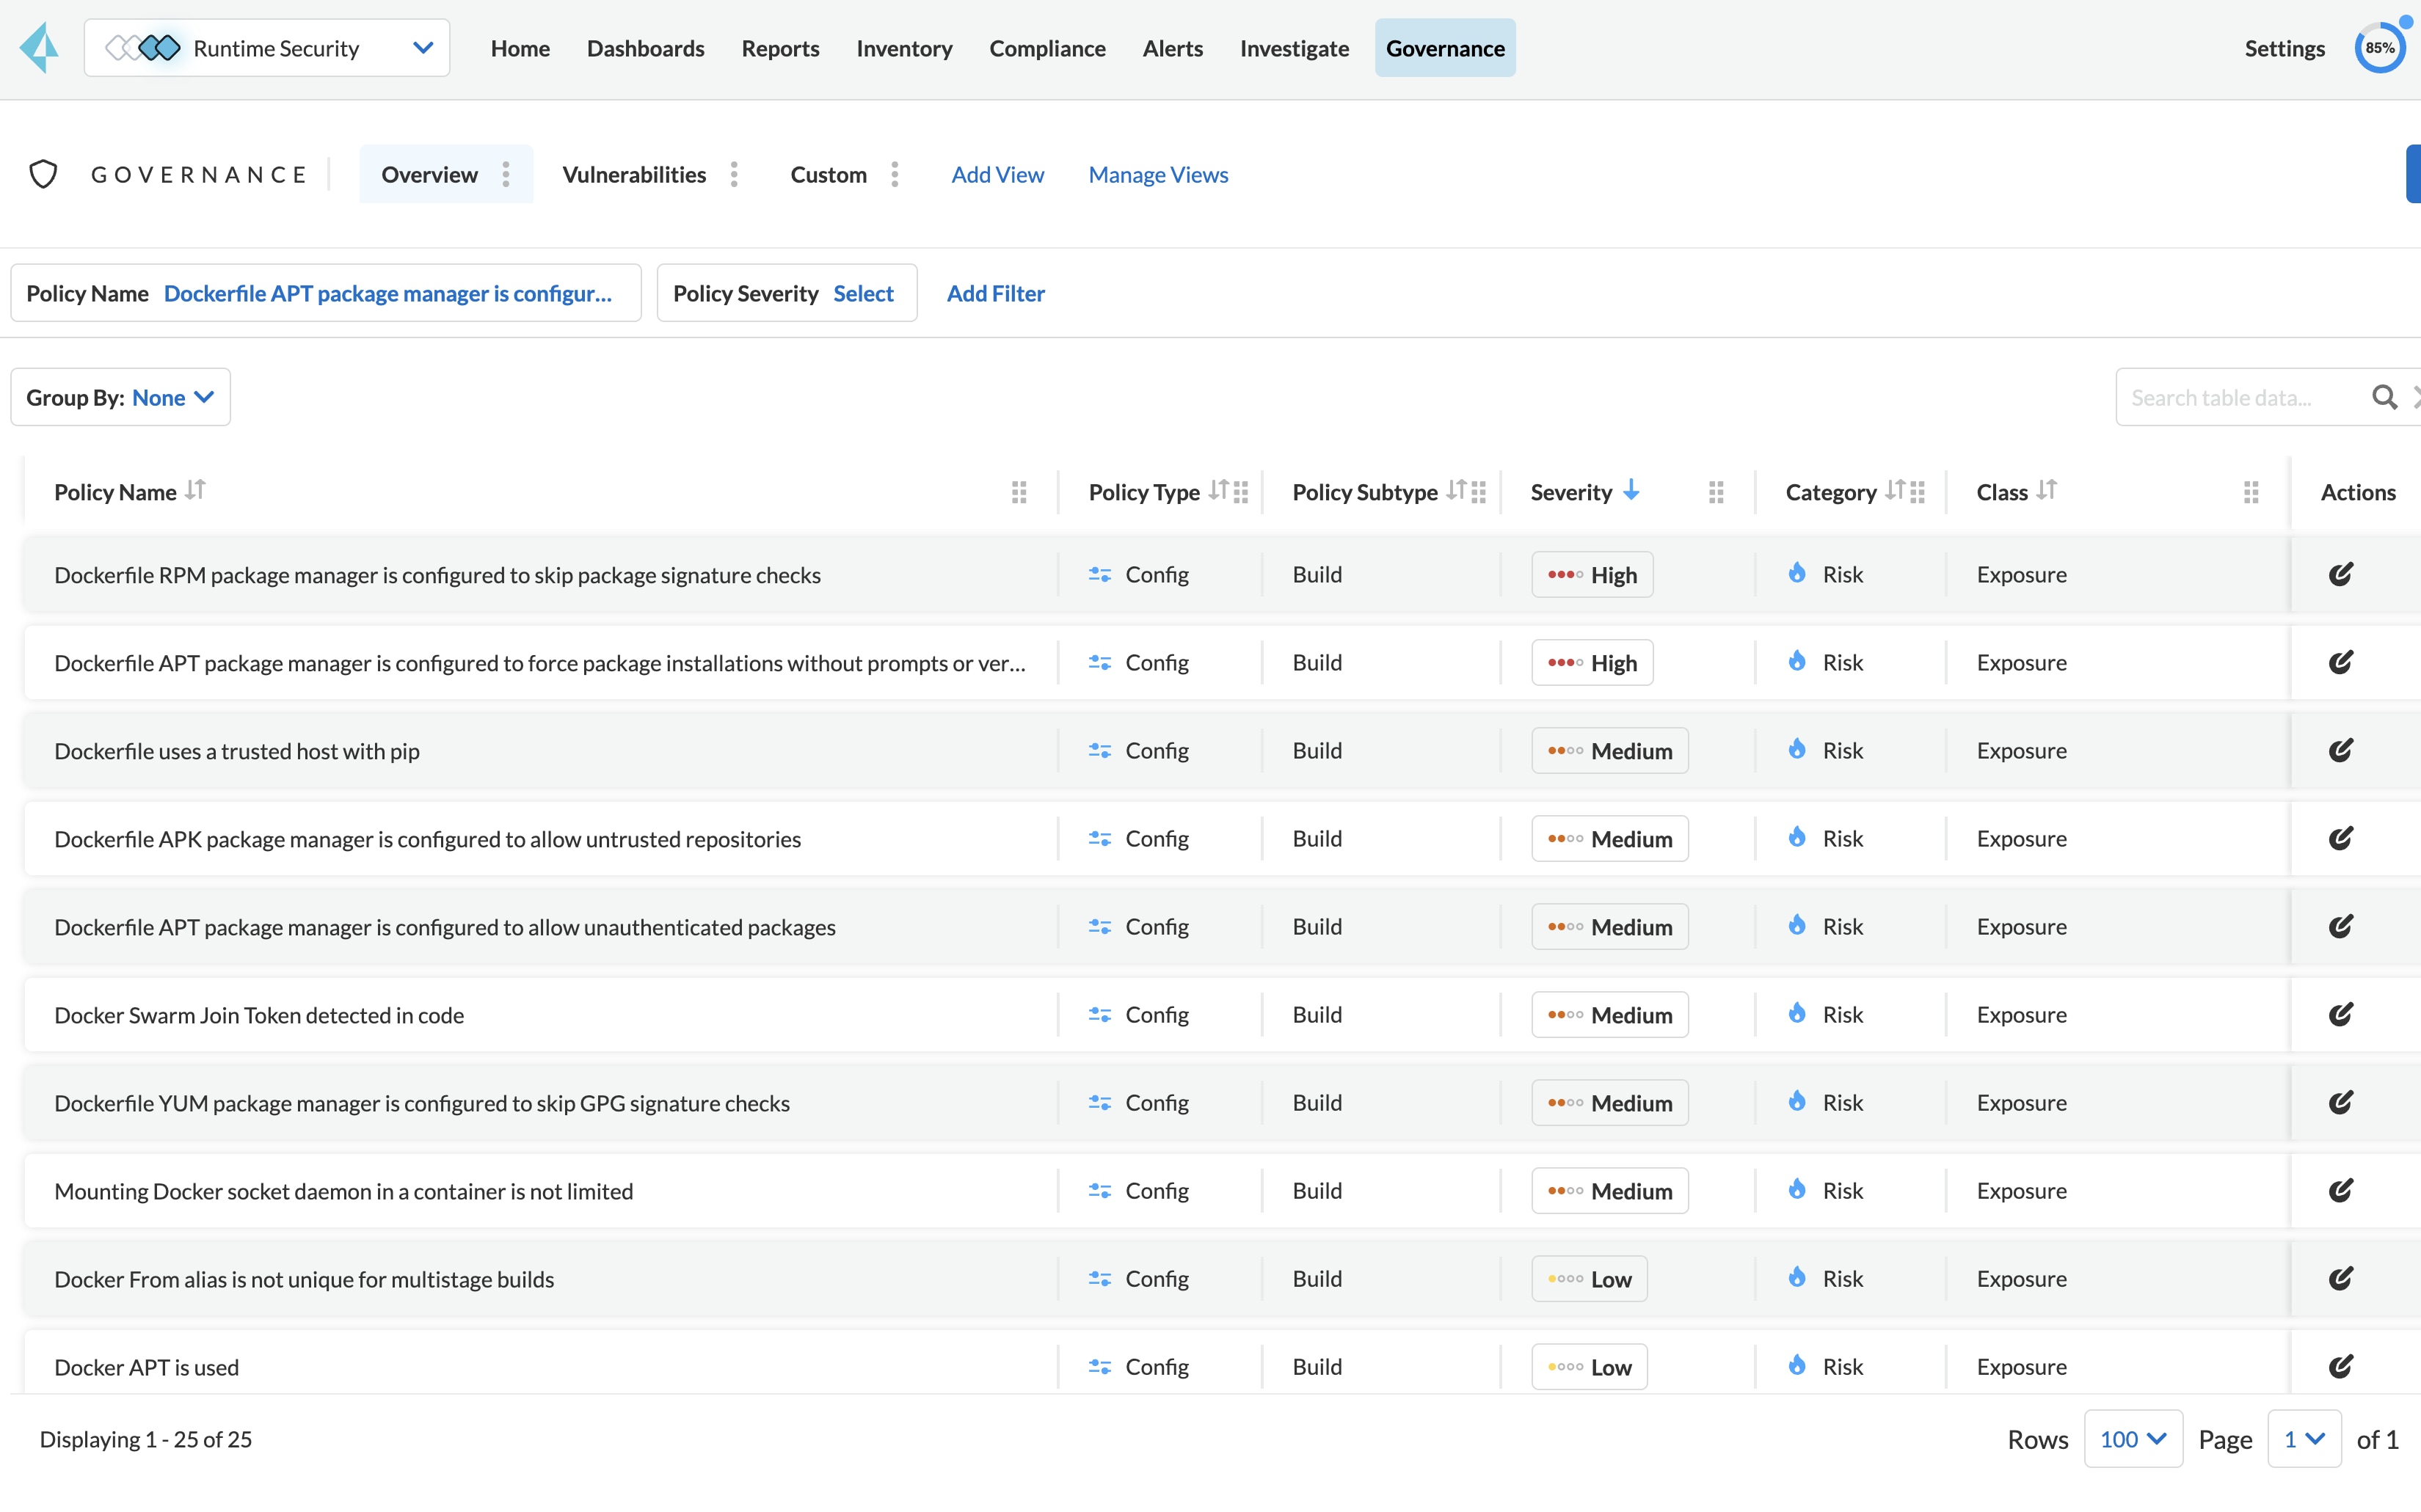Click three-dot menu next to Vulnerabilities view
2421x1512 pixels.
point(734,174)
